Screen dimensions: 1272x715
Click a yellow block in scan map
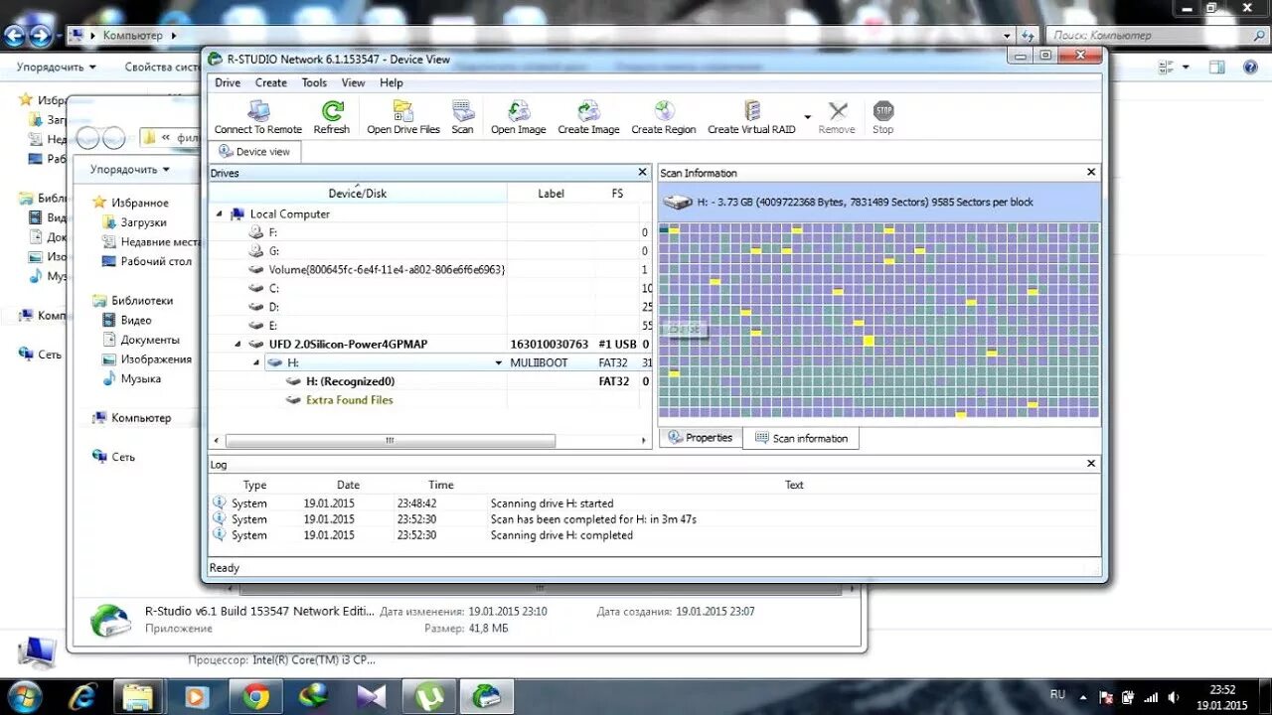(x=869, y=341)
